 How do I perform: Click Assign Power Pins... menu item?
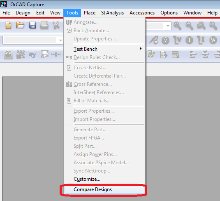pyautogui.click(x=104, y=154)
